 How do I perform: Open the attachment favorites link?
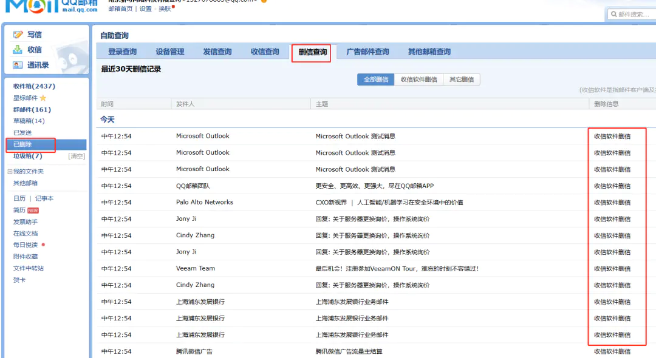[x=25, y=257]
